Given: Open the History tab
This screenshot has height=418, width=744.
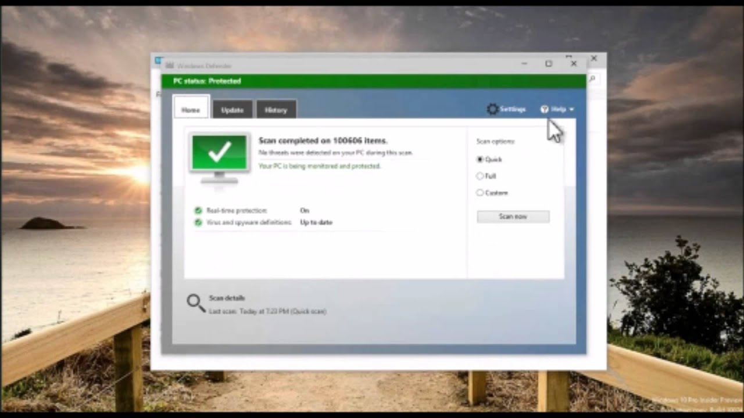Looking at the screenshot, I should 276,109.
